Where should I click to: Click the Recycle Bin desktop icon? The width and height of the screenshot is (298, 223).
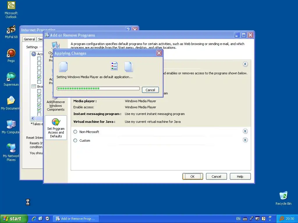click(283, 198)
